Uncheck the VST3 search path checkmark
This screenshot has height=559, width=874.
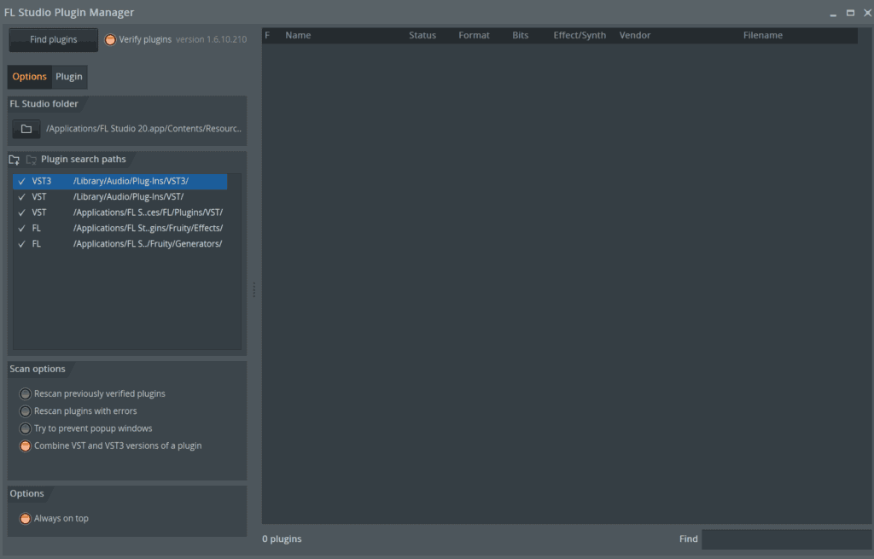pyautogui.click(x=21, y=182)
